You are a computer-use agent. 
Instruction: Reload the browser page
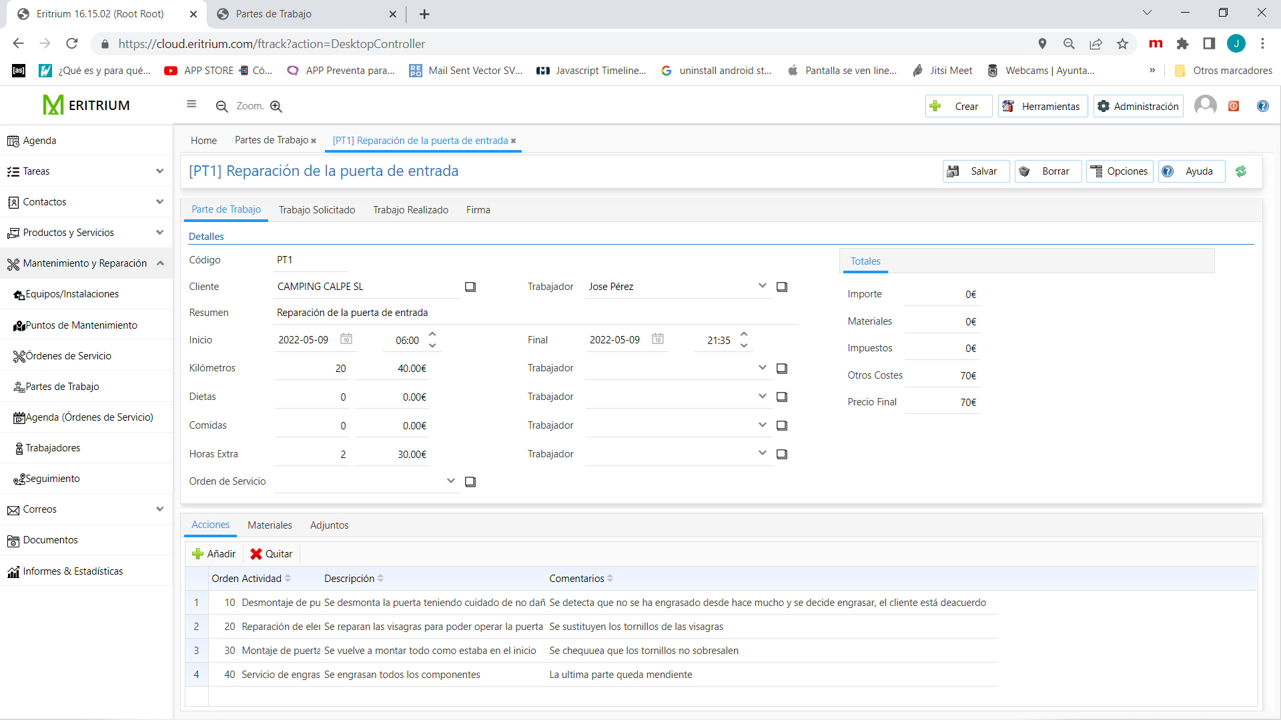(x=72, y=44)
